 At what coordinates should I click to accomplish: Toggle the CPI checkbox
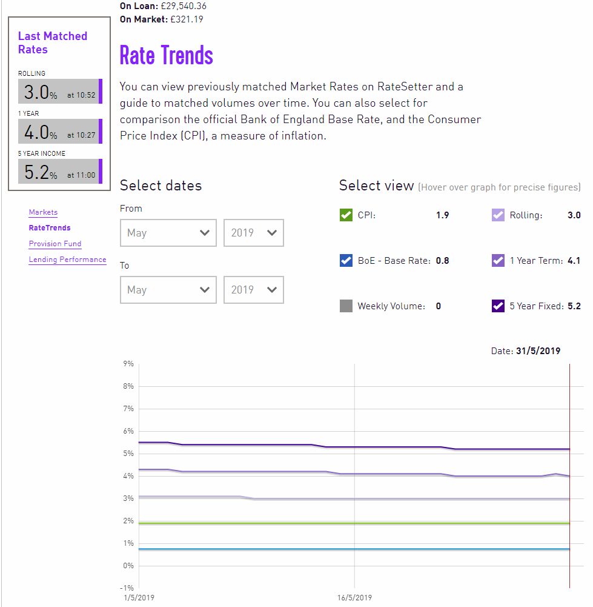[346, 215]
